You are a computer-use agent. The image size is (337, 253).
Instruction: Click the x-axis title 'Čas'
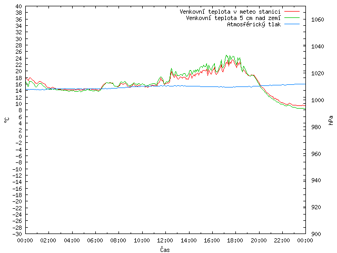[x=165, y=249]
